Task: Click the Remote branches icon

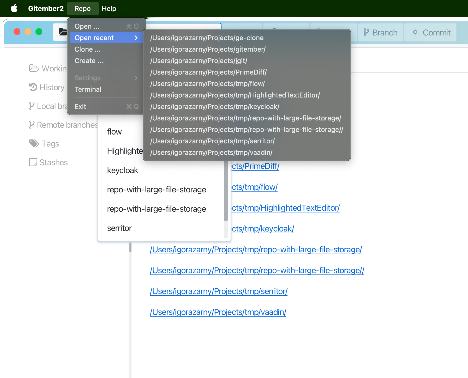Action: click(32, 125)
